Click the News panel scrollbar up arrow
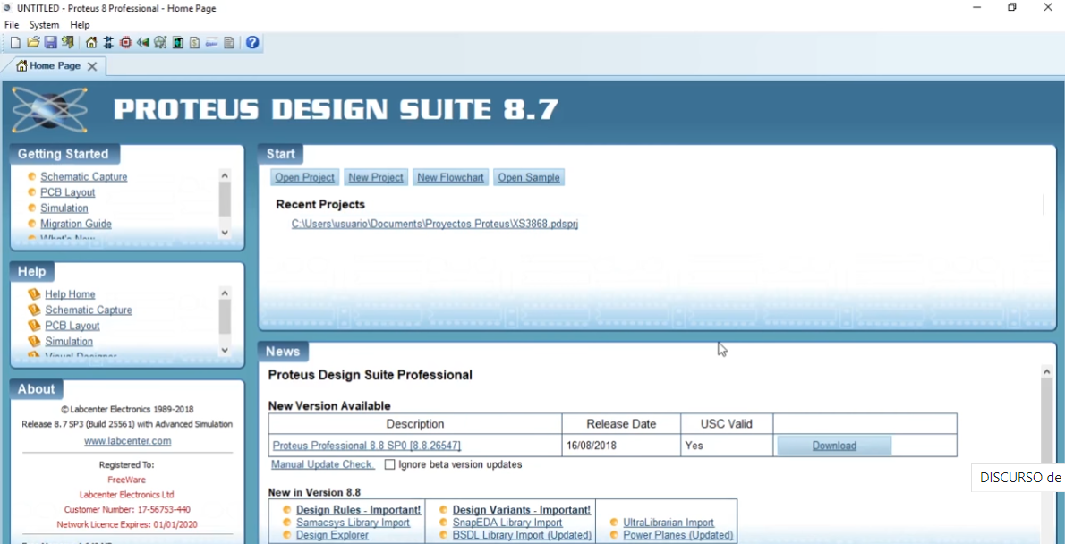Screen dimensions: 1065x544 (1047, 370)
